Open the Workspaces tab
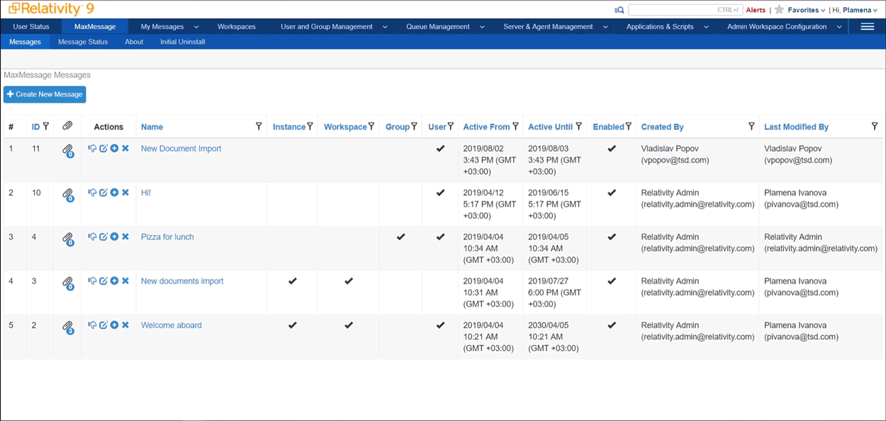 [237, 27]
